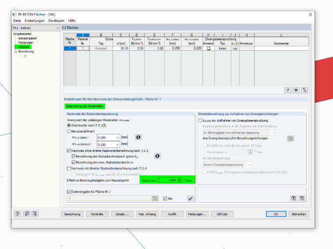
Task: Open the Details... button
Action: 122,214
